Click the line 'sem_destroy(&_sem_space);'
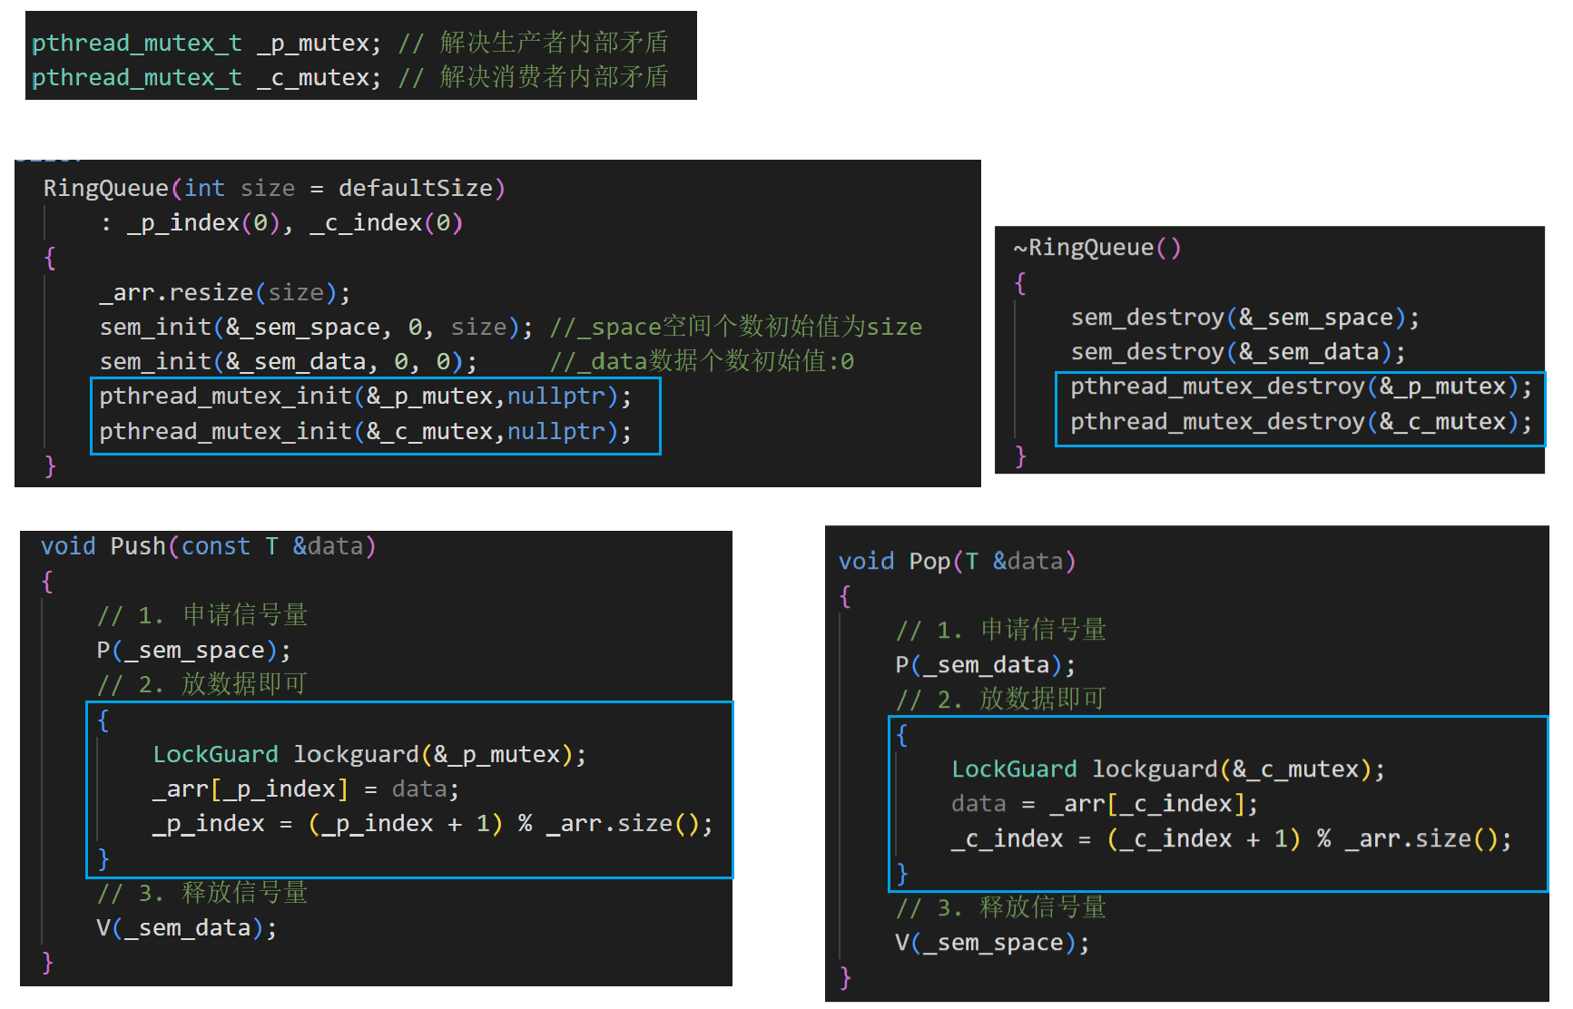 point(1245,318)
